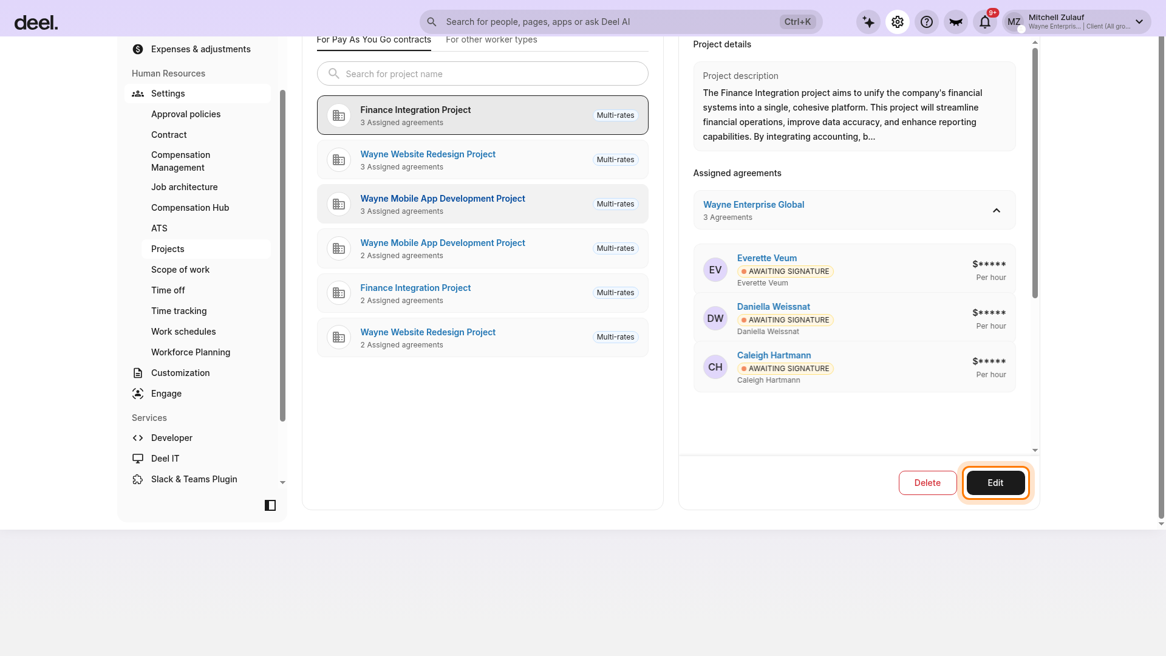Click building icon on Wayne Mobile App, 2 agreements
Image resolution: width=1166 pixels, height=656 pixels.
click(339, 248)
